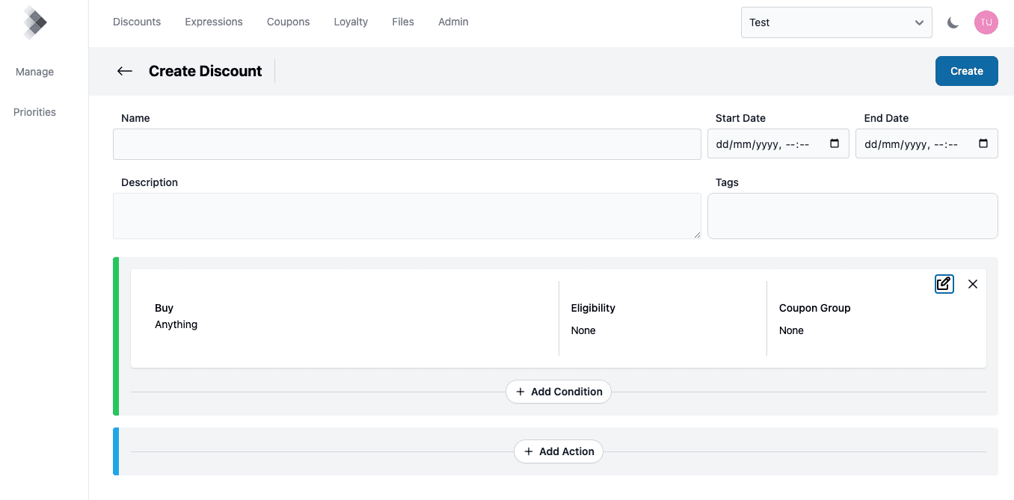Click the Add Condition button
The height and width of the screenshot is (500, 1014).
pyautogui.click(x=559, y=392)
